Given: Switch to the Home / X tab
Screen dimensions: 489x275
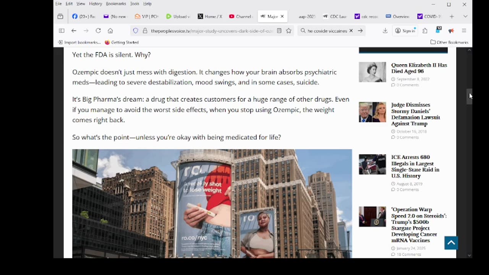Looking at the screenshot, I should (209, 16).
